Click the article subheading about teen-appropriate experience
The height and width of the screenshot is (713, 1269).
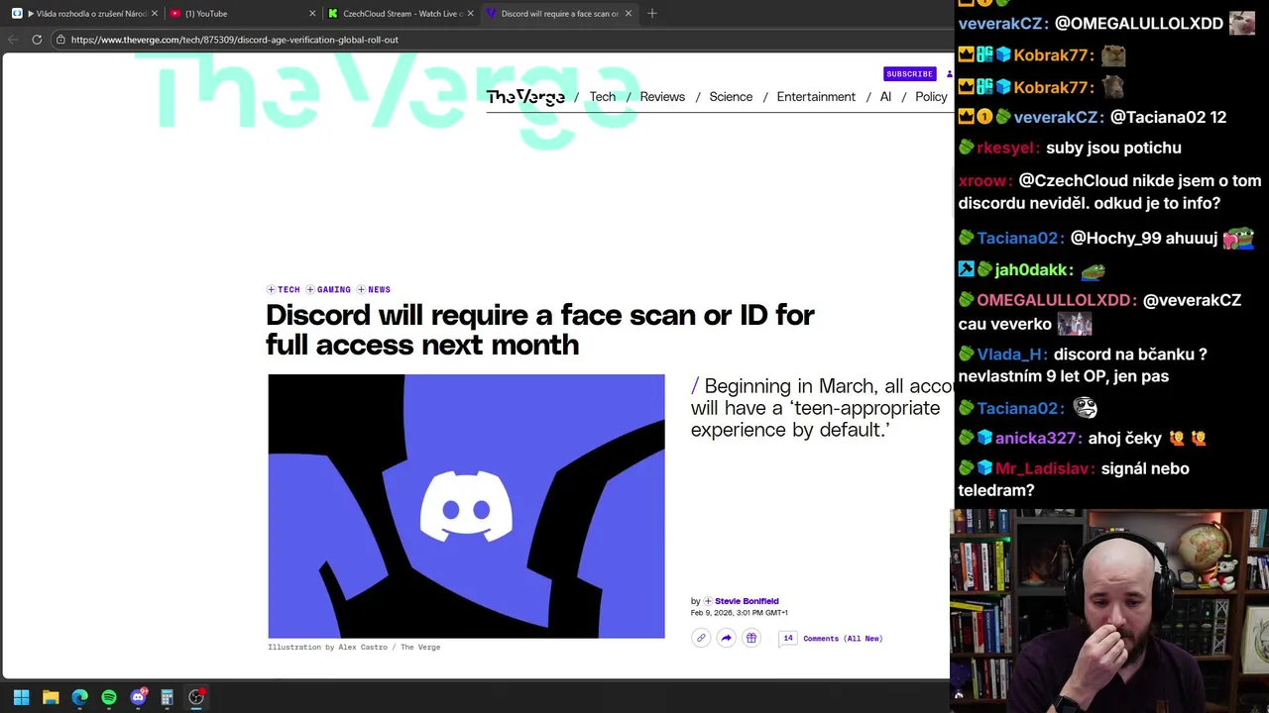pyautogui.click(x=821, y=408)
